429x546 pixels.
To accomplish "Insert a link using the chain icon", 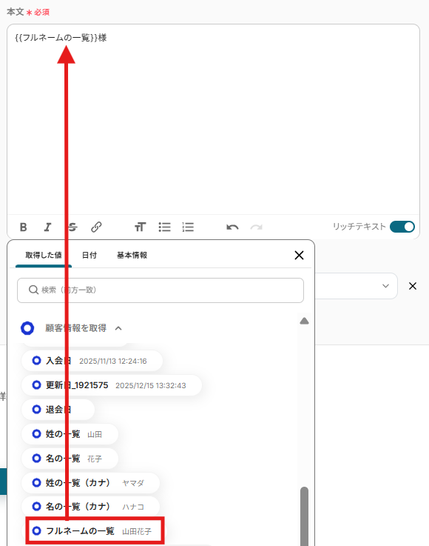I will [96, 227].
